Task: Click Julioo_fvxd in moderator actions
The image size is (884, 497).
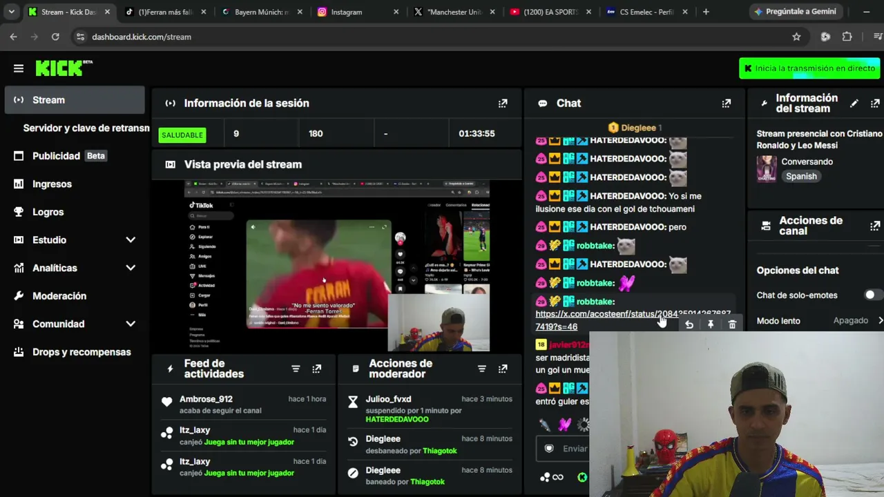Action: [388, 399]
